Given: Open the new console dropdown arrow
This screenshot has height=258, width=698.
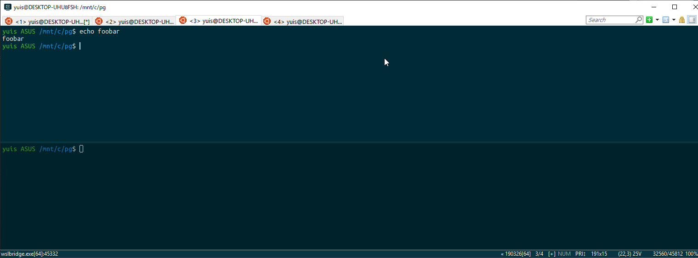Looking at the screenshot, I should pos(657,20).
